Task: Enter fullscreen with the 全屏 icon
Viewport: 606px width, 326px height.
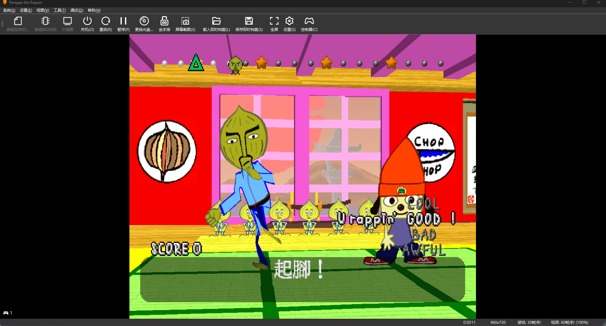Action: [274, 21]
